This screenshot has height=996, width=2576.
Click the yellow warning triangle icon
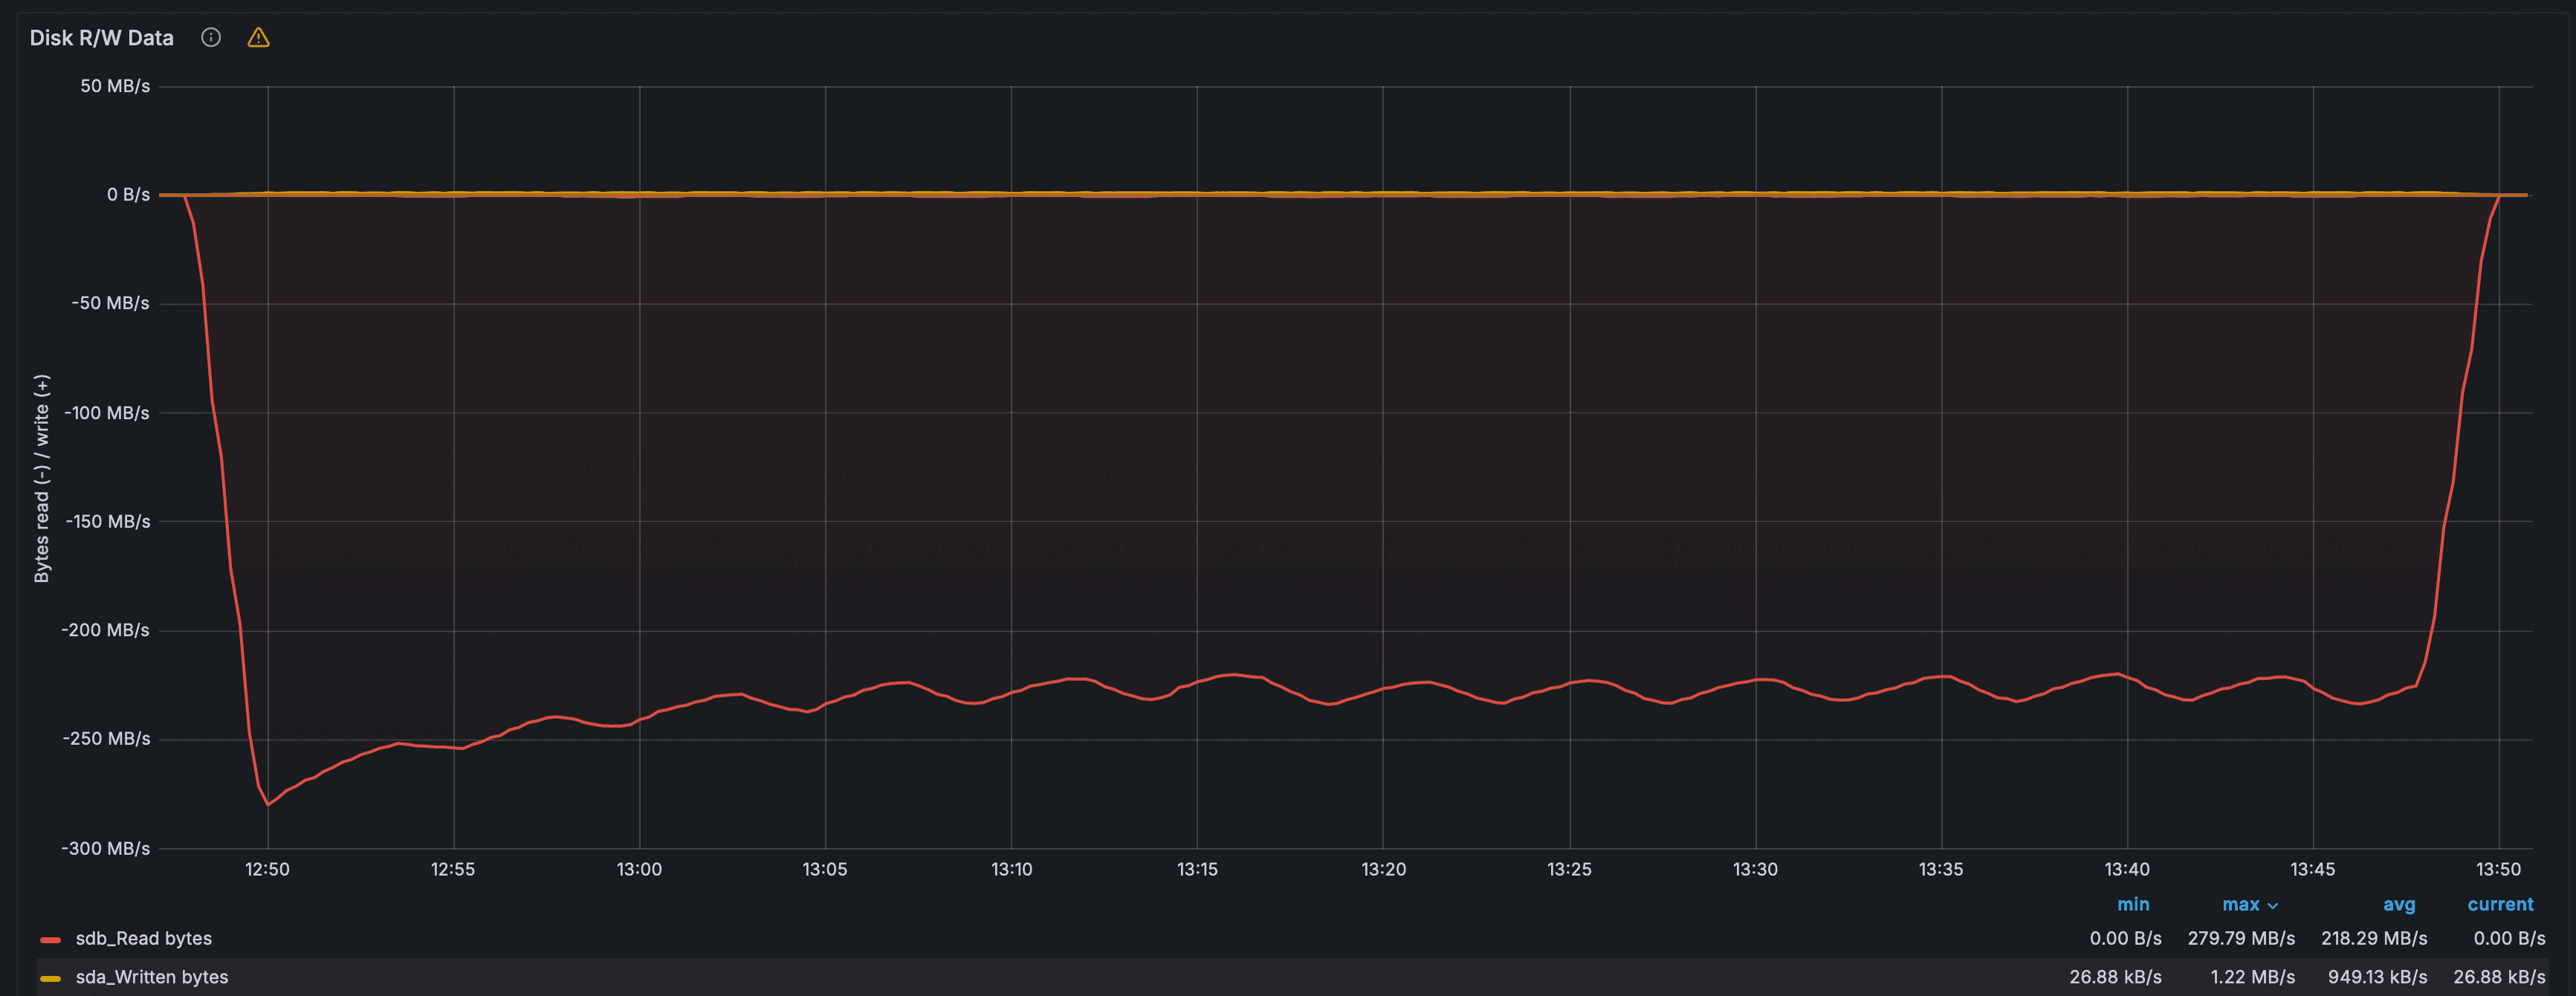[x=259, y=38]
